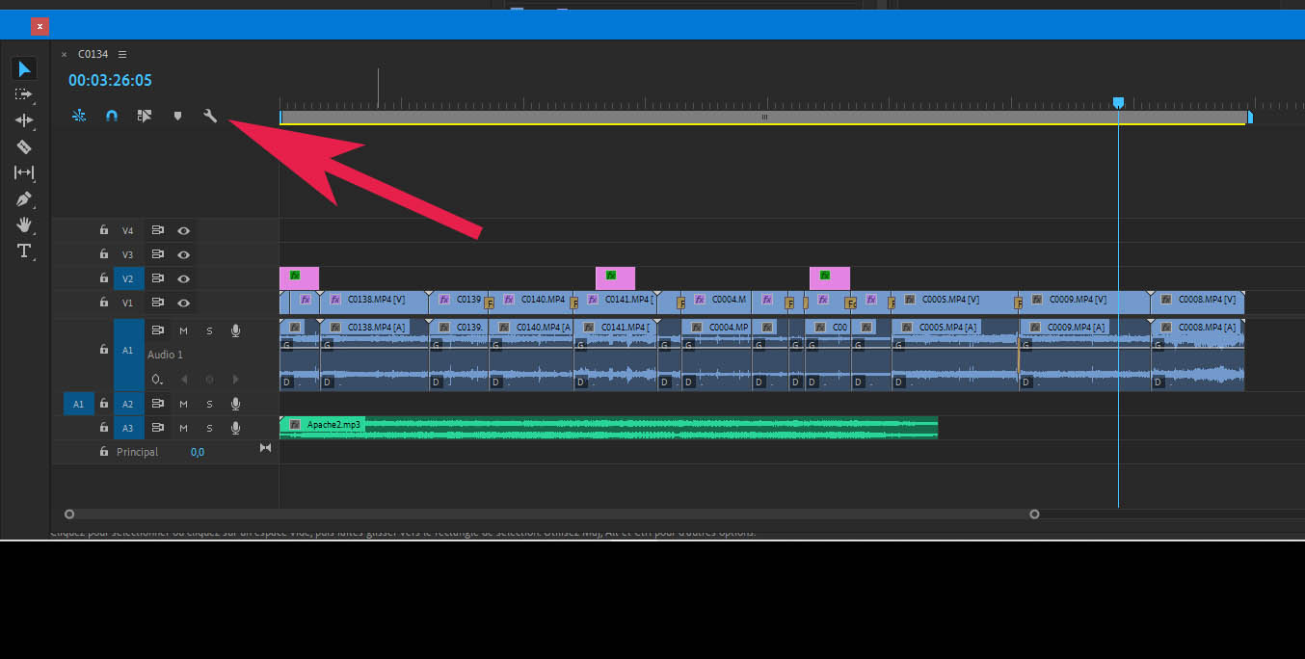Select the Slip tool

pos(24,172)
